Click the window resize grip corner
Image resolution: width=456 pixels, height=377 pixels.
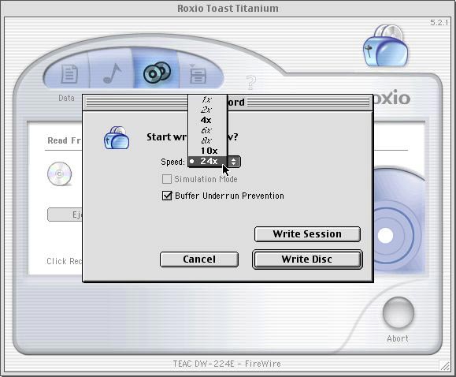click(445, 365)
